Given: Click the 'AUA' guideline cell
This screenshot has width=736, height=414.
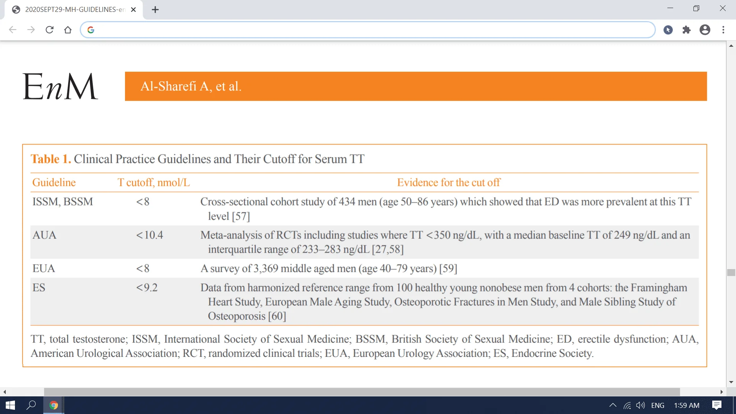Looking at the screenshot, I should click(x=44, y=235).
